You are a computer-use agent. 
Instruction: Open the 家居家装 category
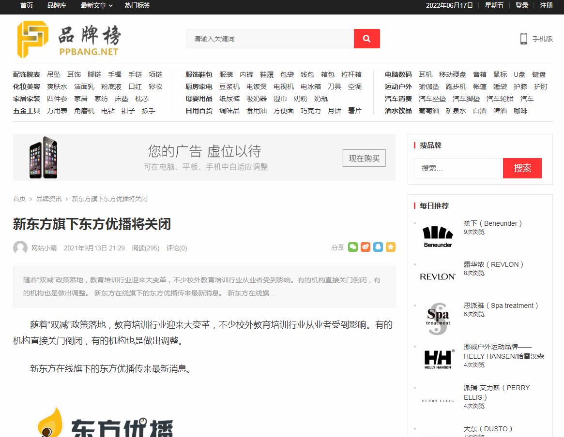click(x=27, y=99)
